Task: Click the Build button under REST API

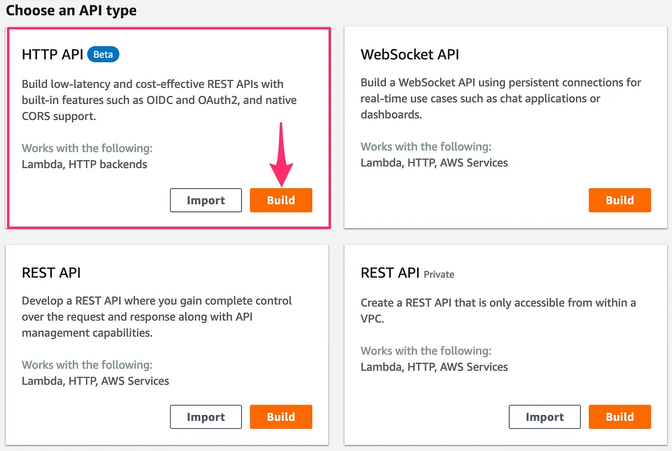Action: pyautogui.click(x=281, y=416)
